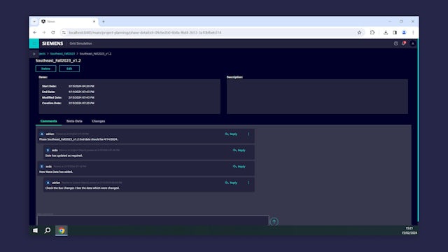
Task: Open Windows taskbar search
Action: (x=48, y=230)
